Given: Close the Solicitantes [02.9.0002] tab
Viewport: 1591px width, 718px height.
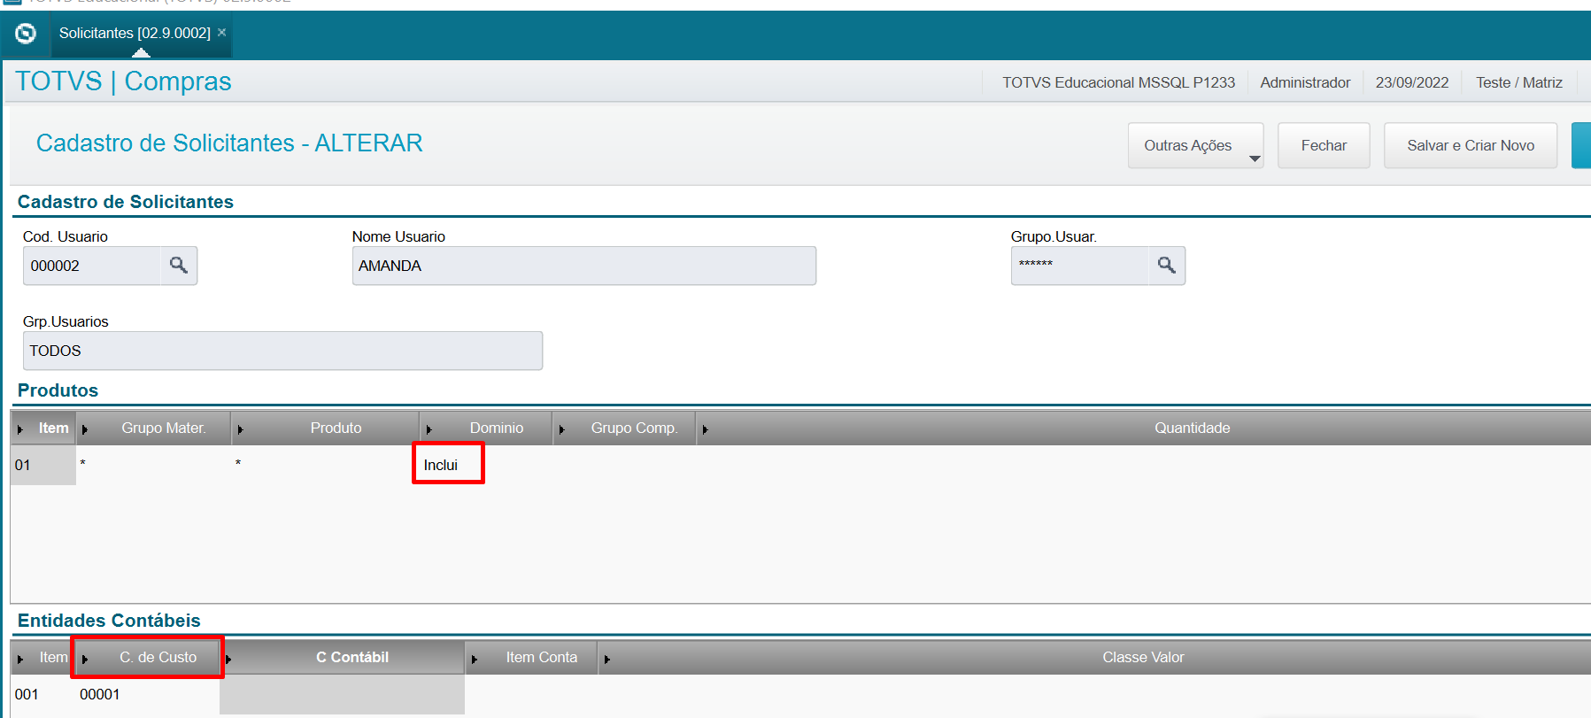Looking at the screenshot, I should 222,33.
